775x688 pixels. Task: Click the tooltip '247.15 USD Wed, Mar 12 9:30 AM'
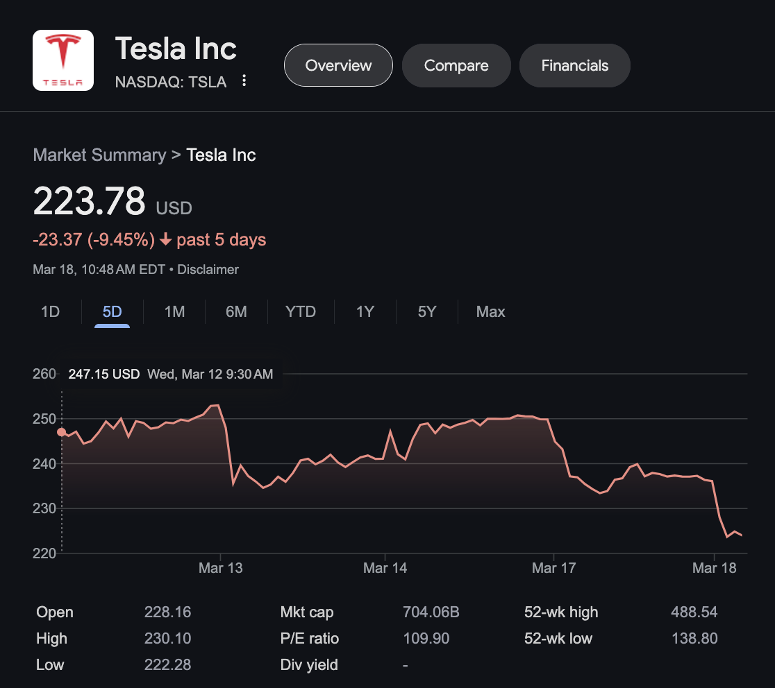[x=171, y=374]
